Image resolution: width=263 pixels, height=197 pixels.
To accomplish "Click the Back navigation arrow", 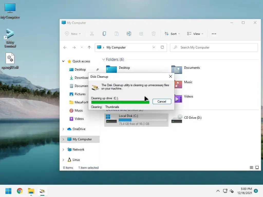I will click(x=65, y=47).
